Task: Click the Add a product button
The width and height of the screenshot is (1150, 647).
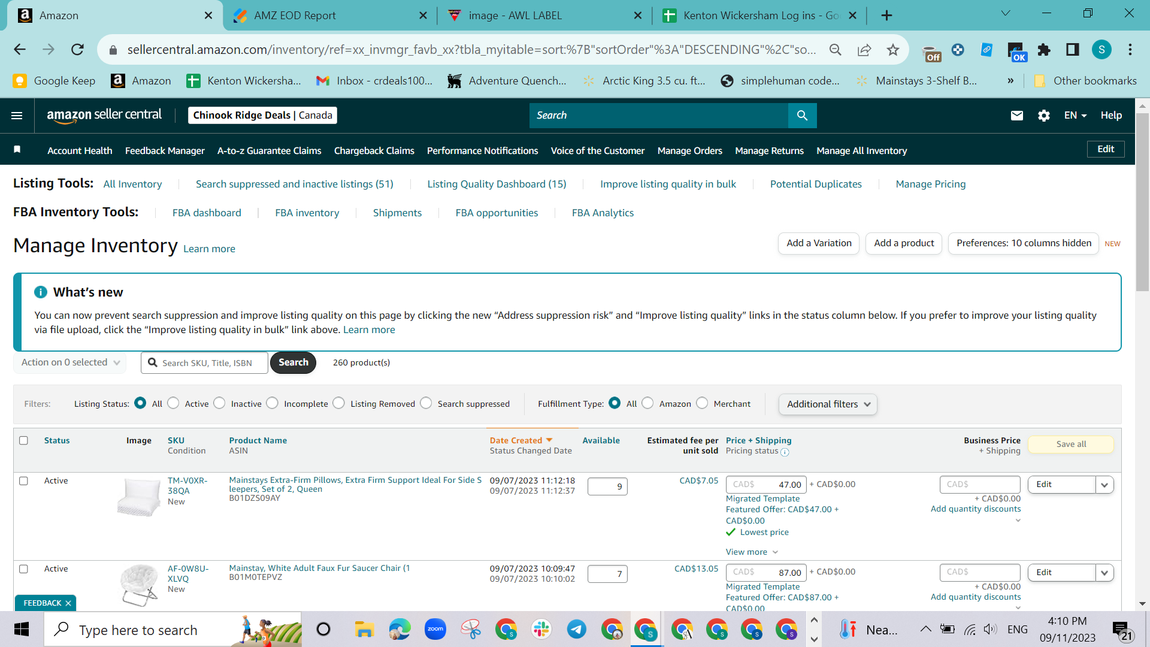Action: [904, 243]
